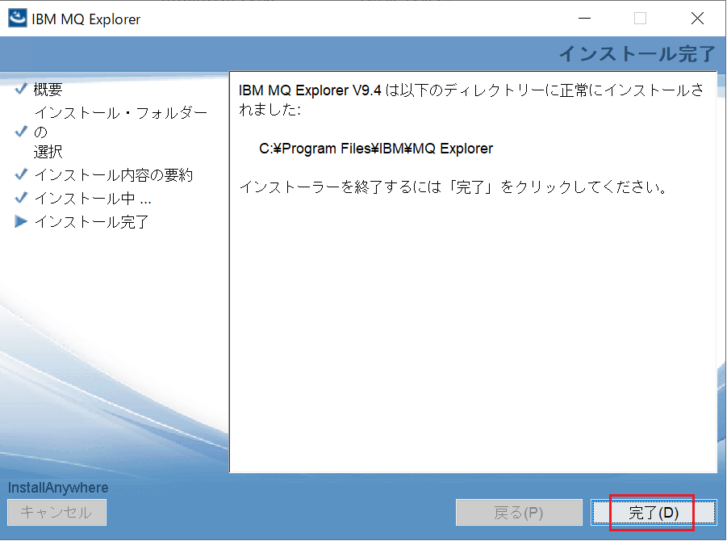Click the IBM MQ Explorer V9.4 success message
This screenshot has height=541, width=727.
click(471, 99)
